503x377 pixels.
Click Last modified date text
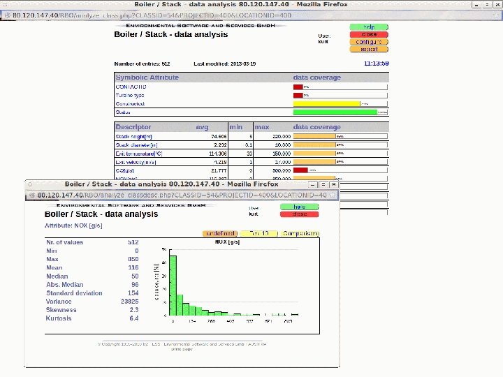224,64
